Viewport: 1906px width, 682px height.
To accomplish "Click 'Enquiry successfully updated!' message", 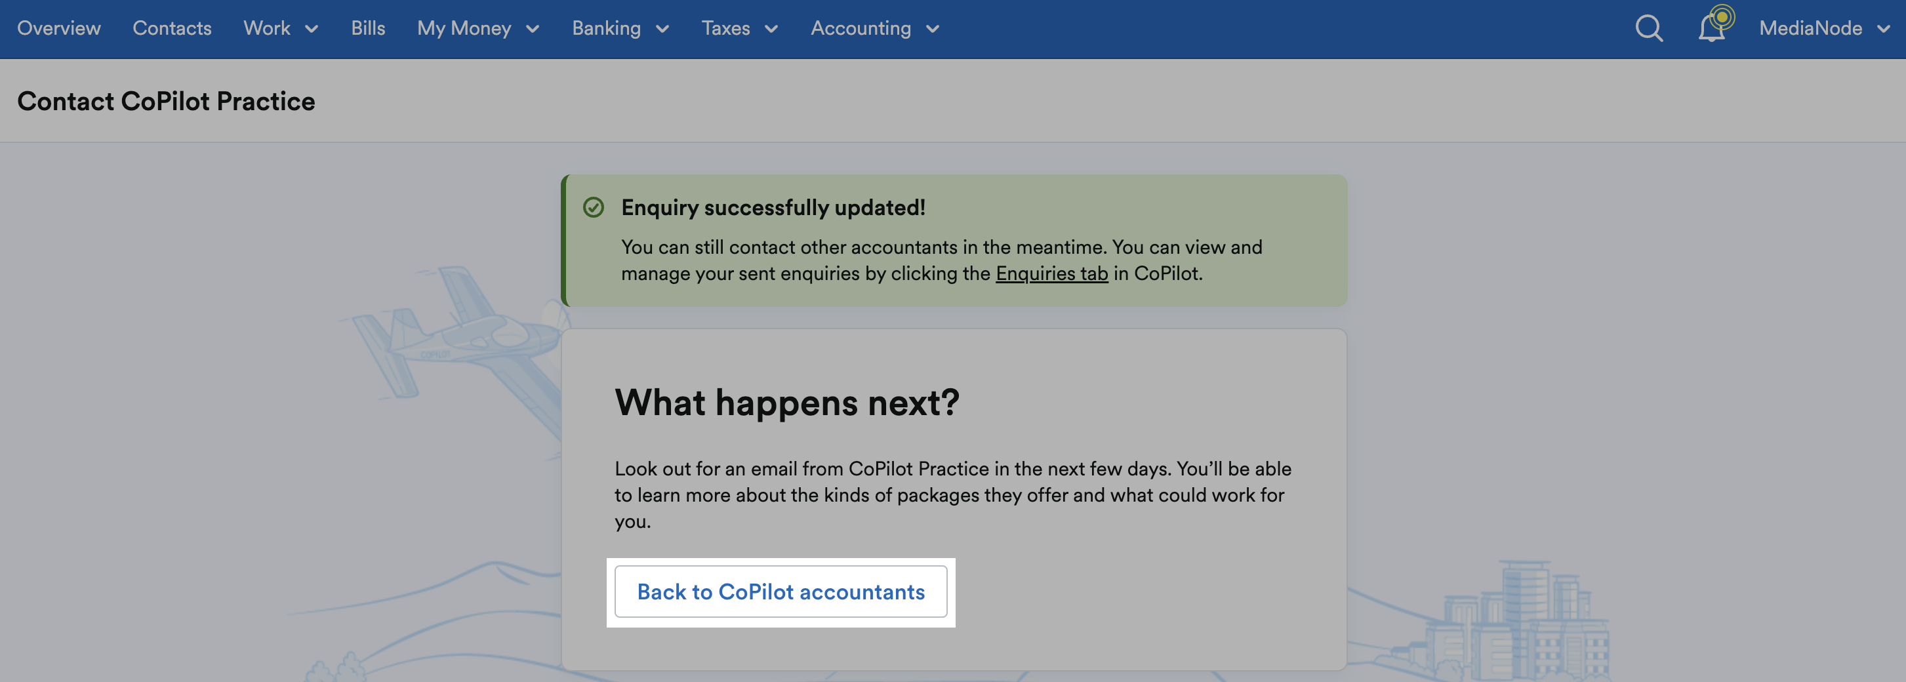I will click(773, 208).
